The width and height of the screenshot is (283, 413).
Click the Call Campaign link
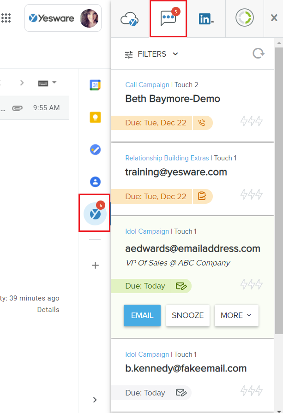pos(147,85)
